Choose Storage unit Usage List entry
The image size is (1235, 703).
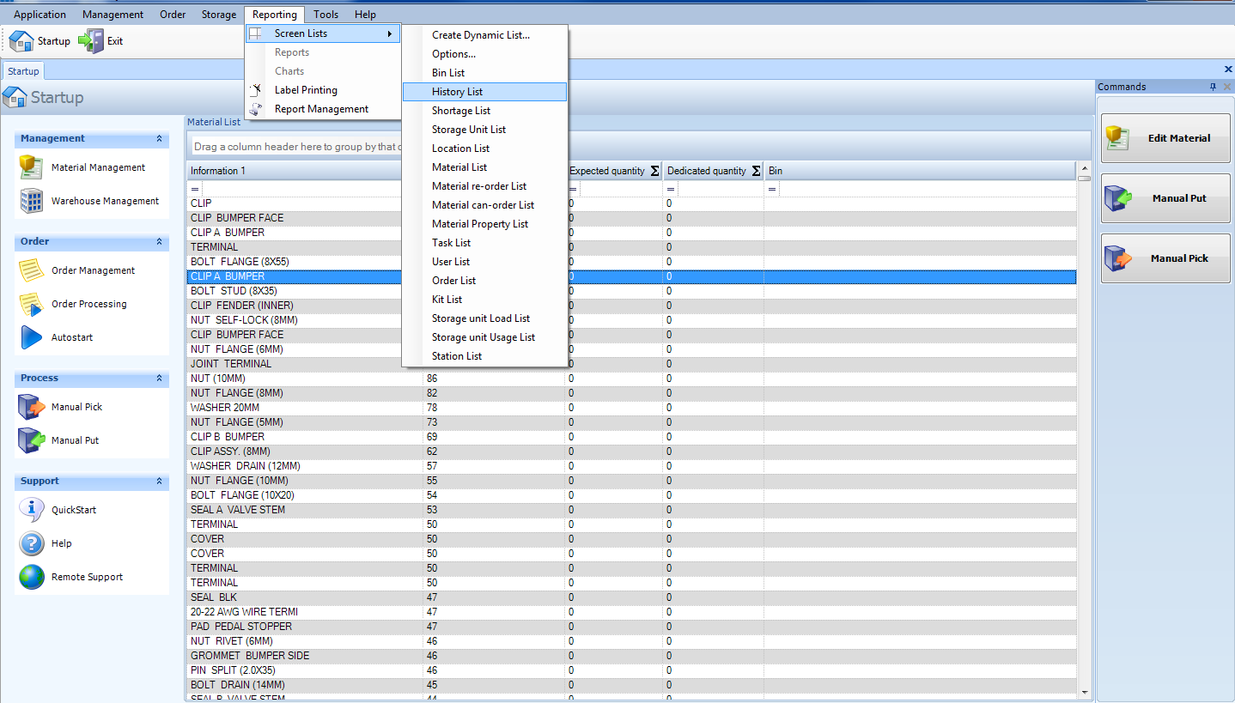[x=484, y=337]
